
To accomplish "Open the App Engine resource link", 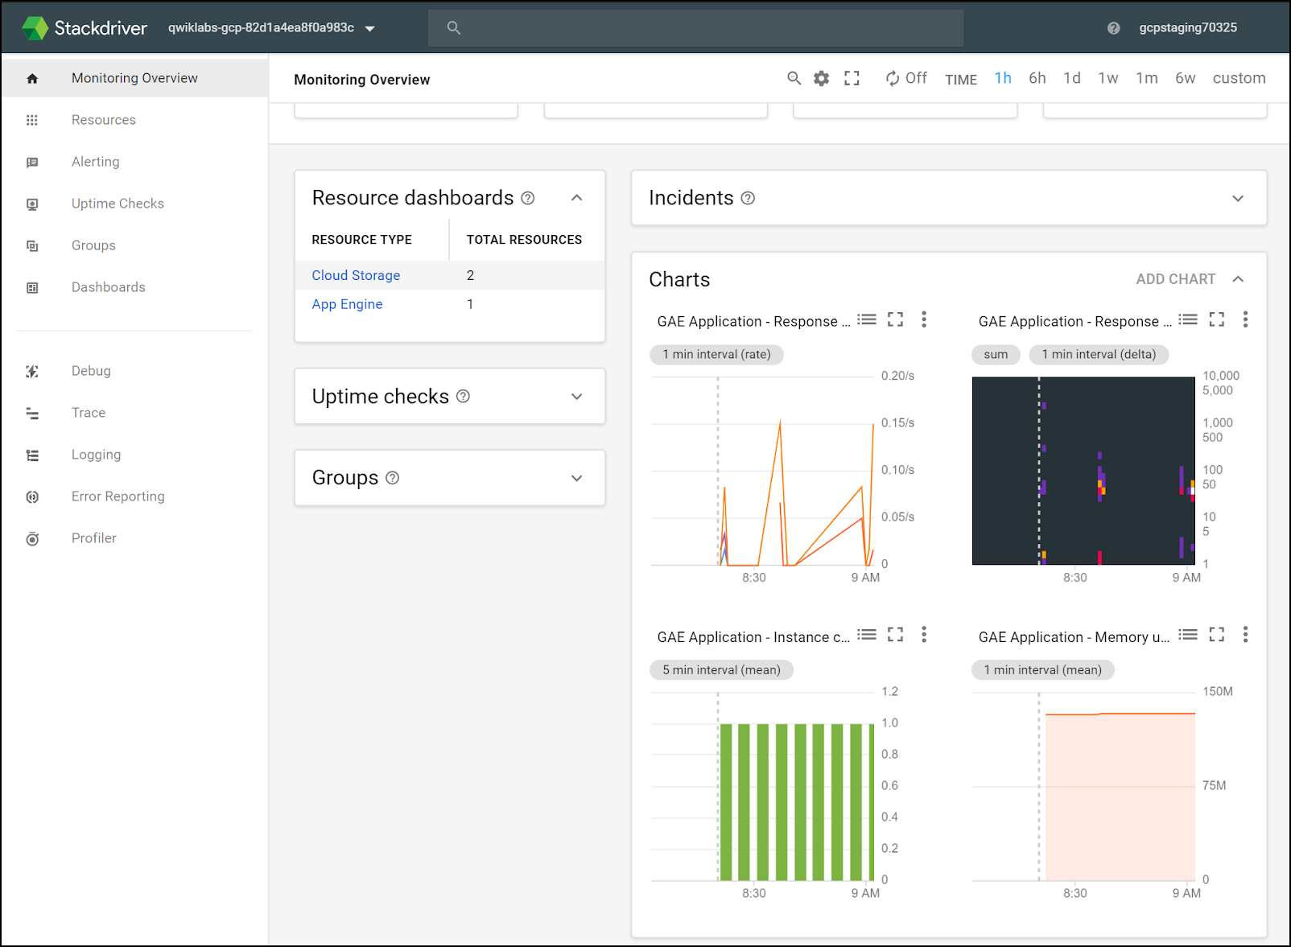I will coord(347,304).
